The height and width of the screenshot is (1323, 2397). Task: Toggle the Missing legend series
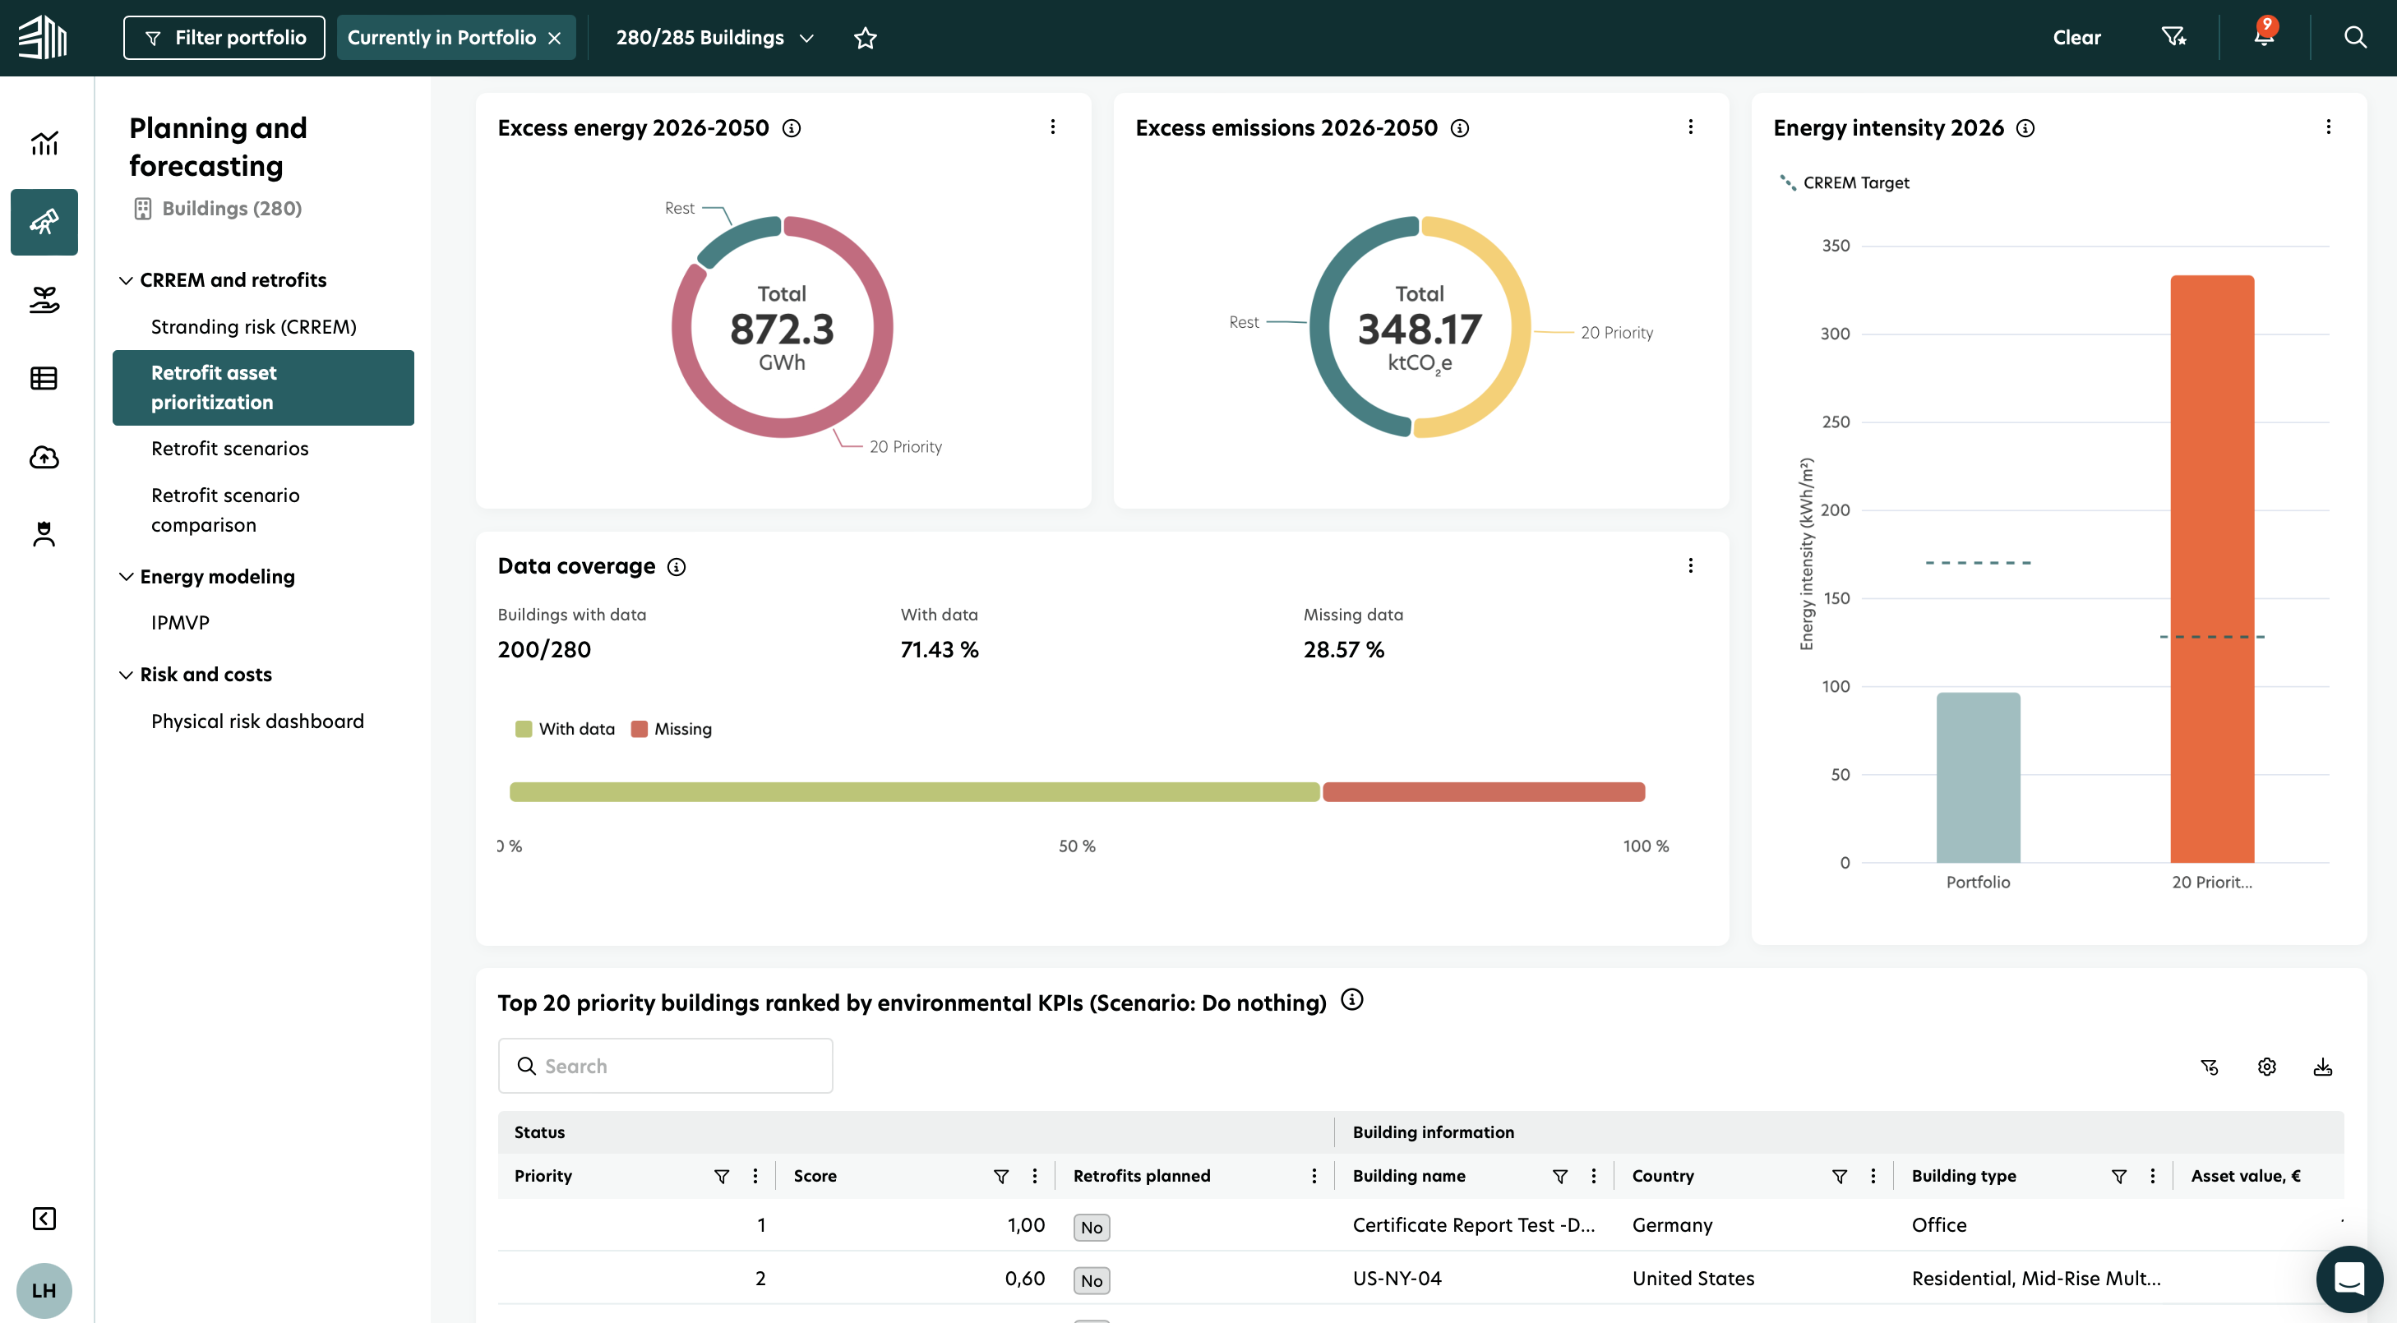pos(672,729)
